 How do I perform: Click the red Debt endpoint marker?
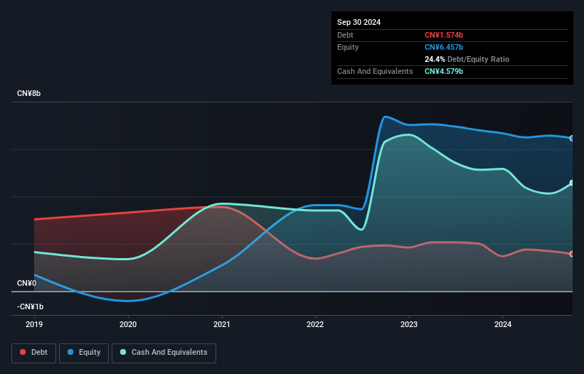tap(572, 254)
